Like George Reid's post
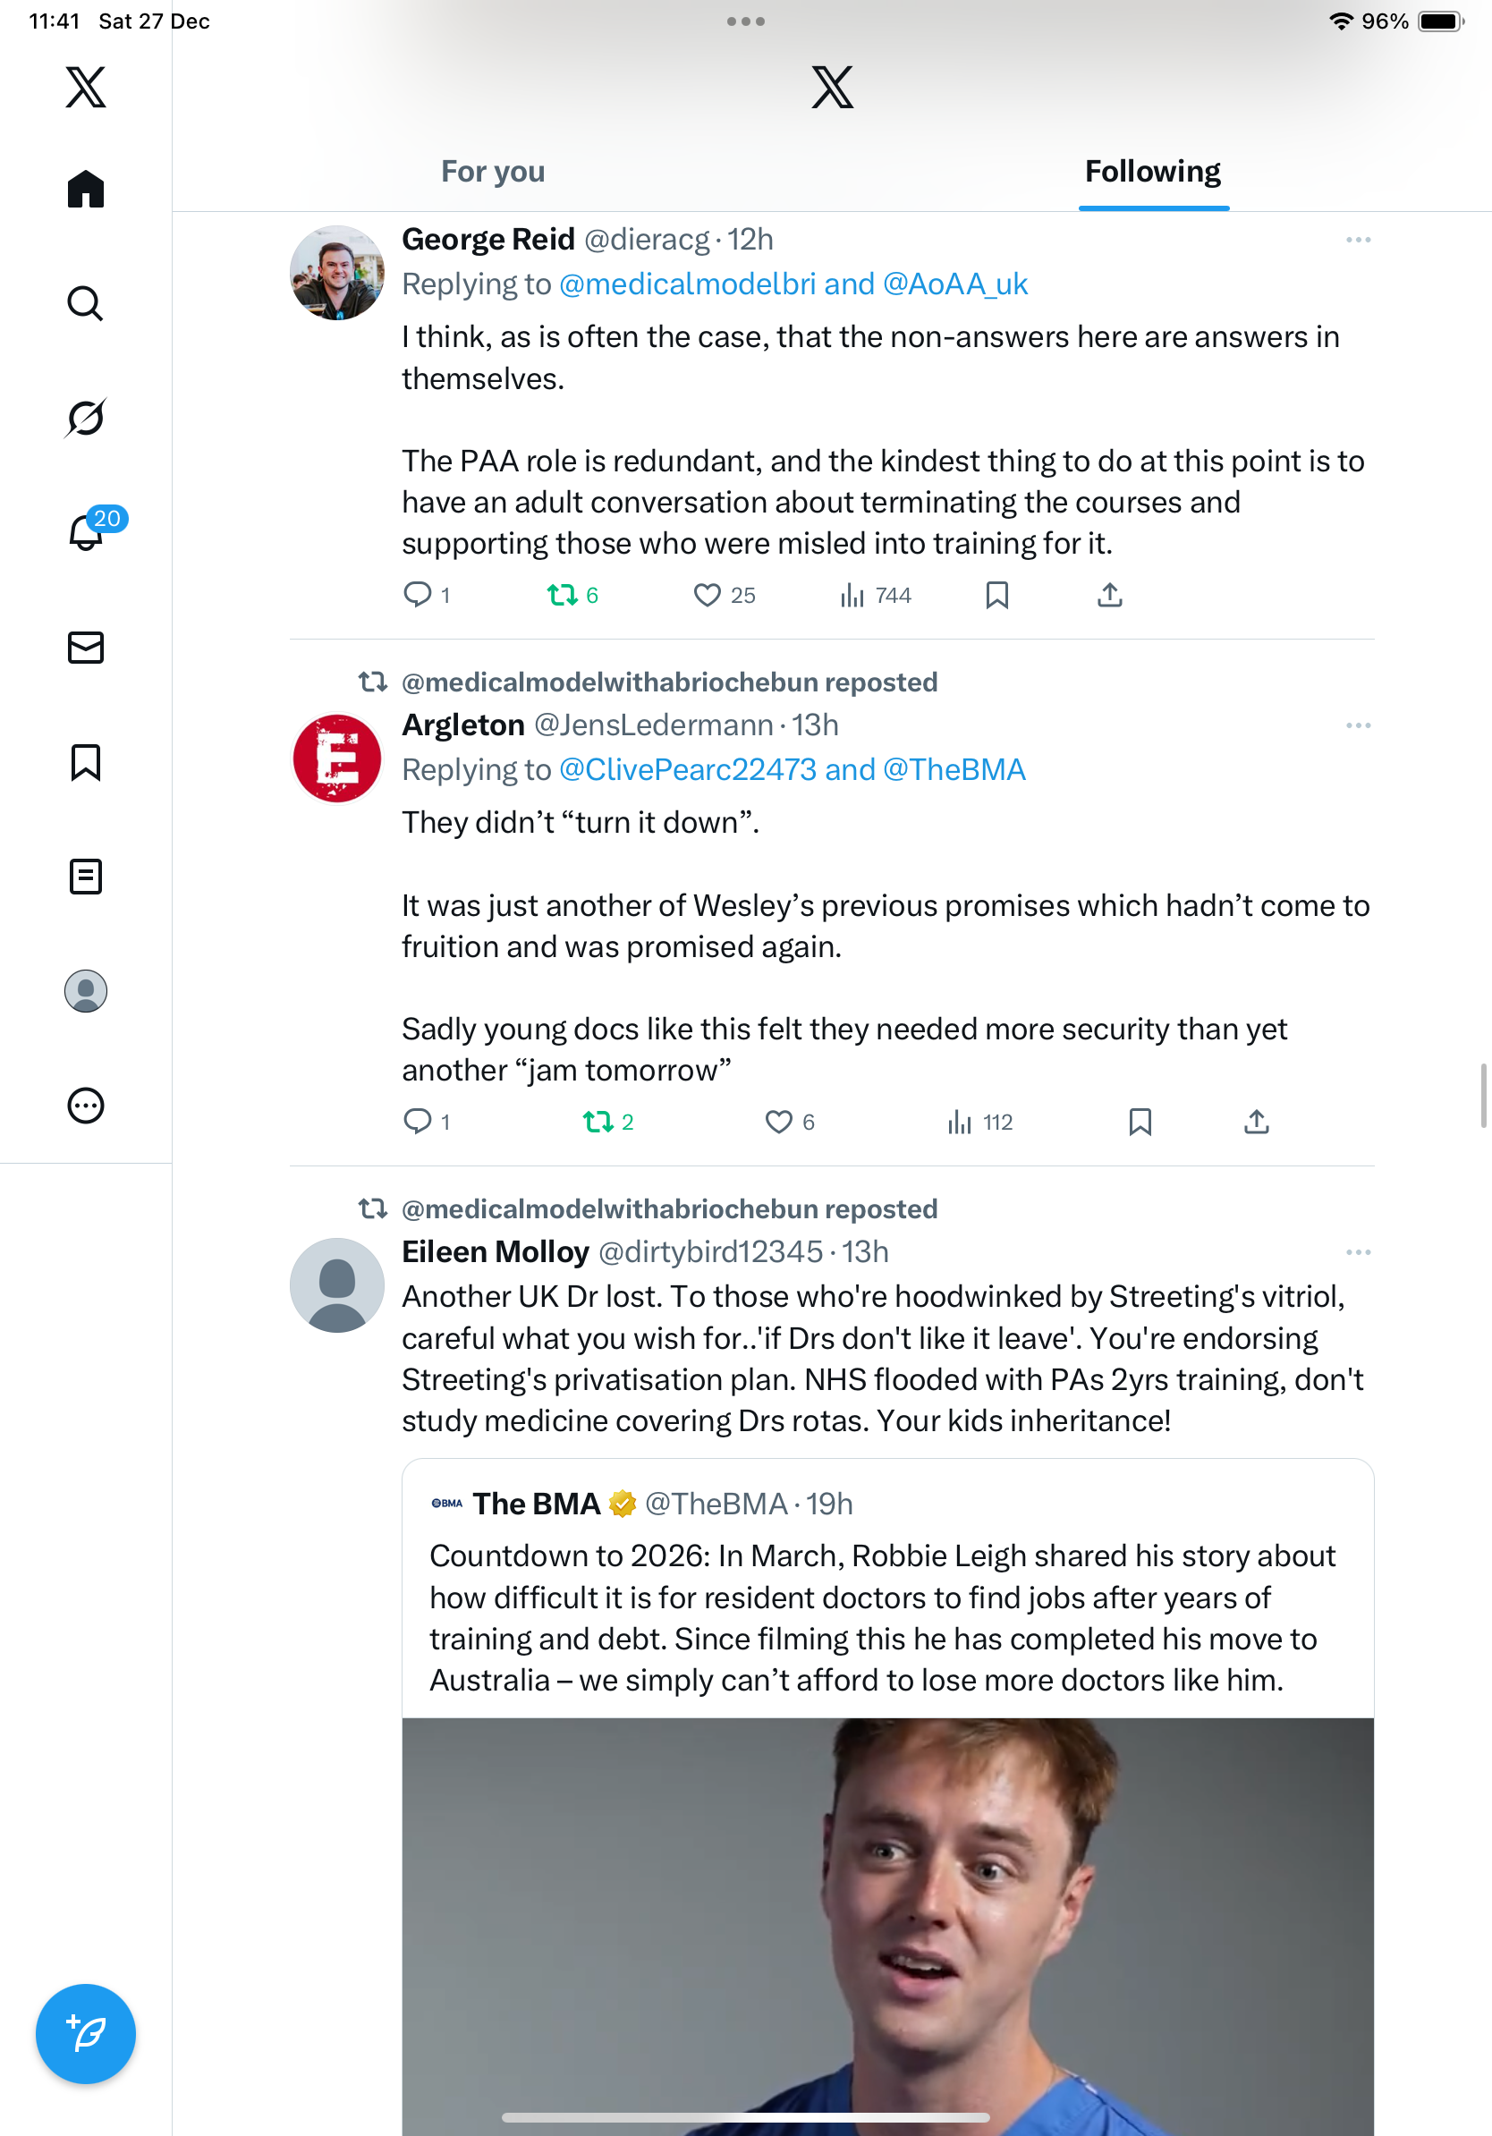Viewport: 1492px width, 2136px height. coord(708,596)
